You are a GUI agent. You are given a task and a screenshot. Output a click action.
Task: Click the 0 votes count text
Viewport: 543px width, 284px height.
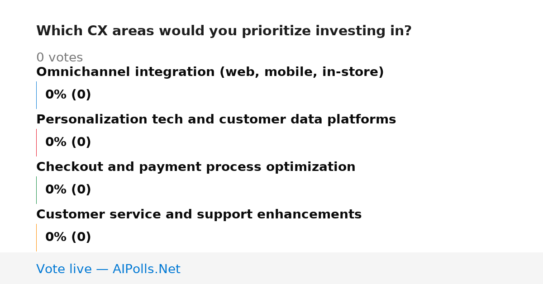pos(59,58)
